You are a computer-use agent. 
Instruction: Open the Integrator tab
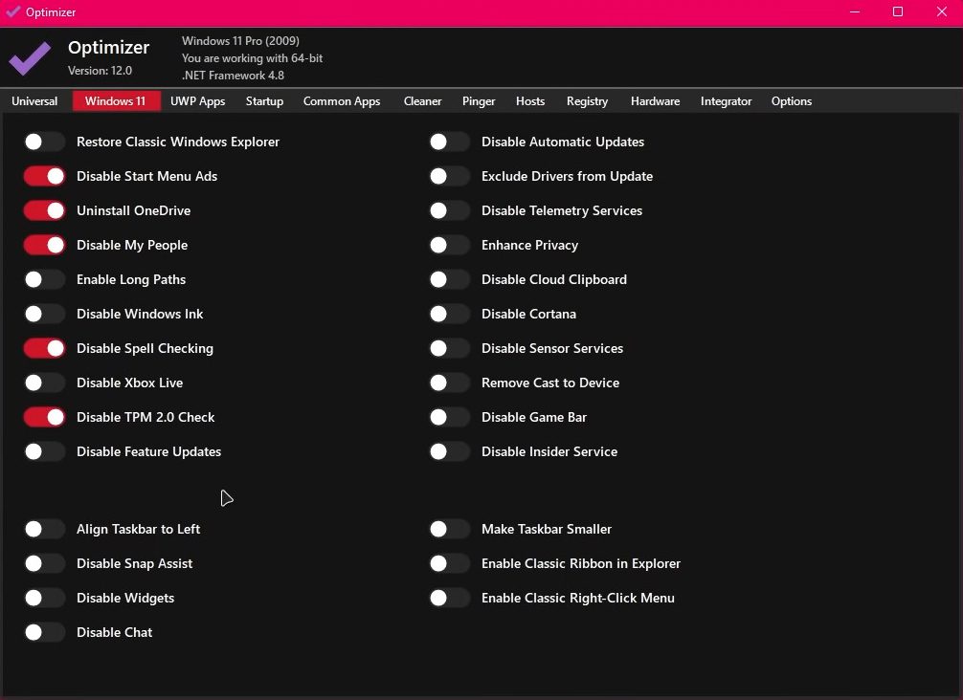[726, 101]
